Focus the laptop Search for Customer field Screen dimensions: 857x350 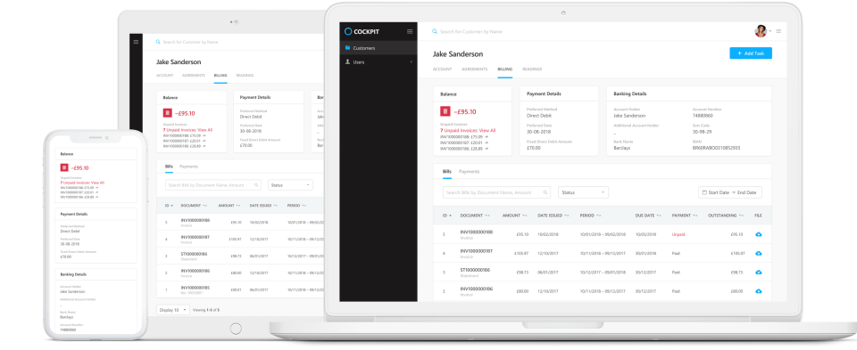point(471,32)
